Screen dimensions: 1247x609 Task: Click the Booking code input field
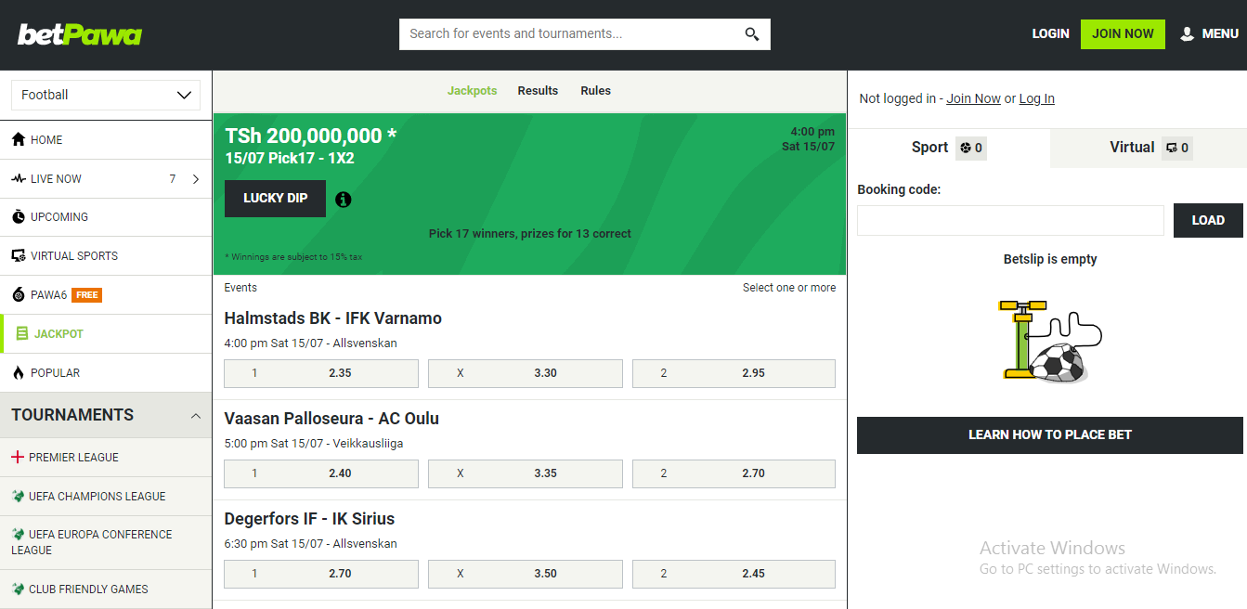(x=1010, y=220)
